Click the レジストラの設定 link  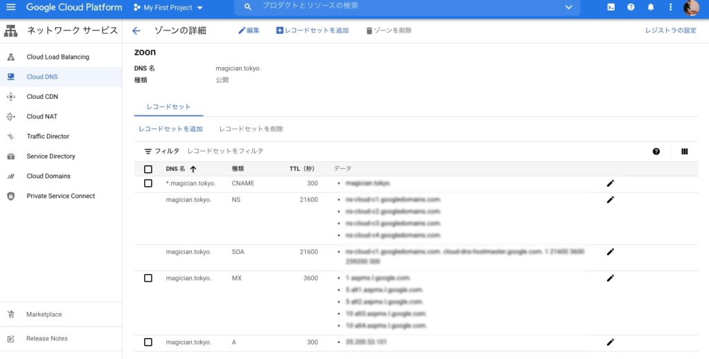coord(670,30)
